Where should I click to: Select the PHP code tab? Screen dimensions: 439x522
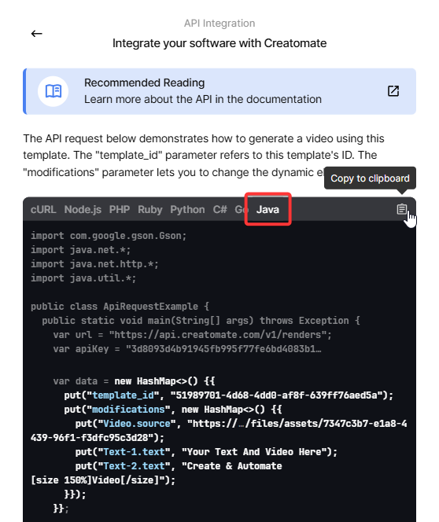click(120, 210)
